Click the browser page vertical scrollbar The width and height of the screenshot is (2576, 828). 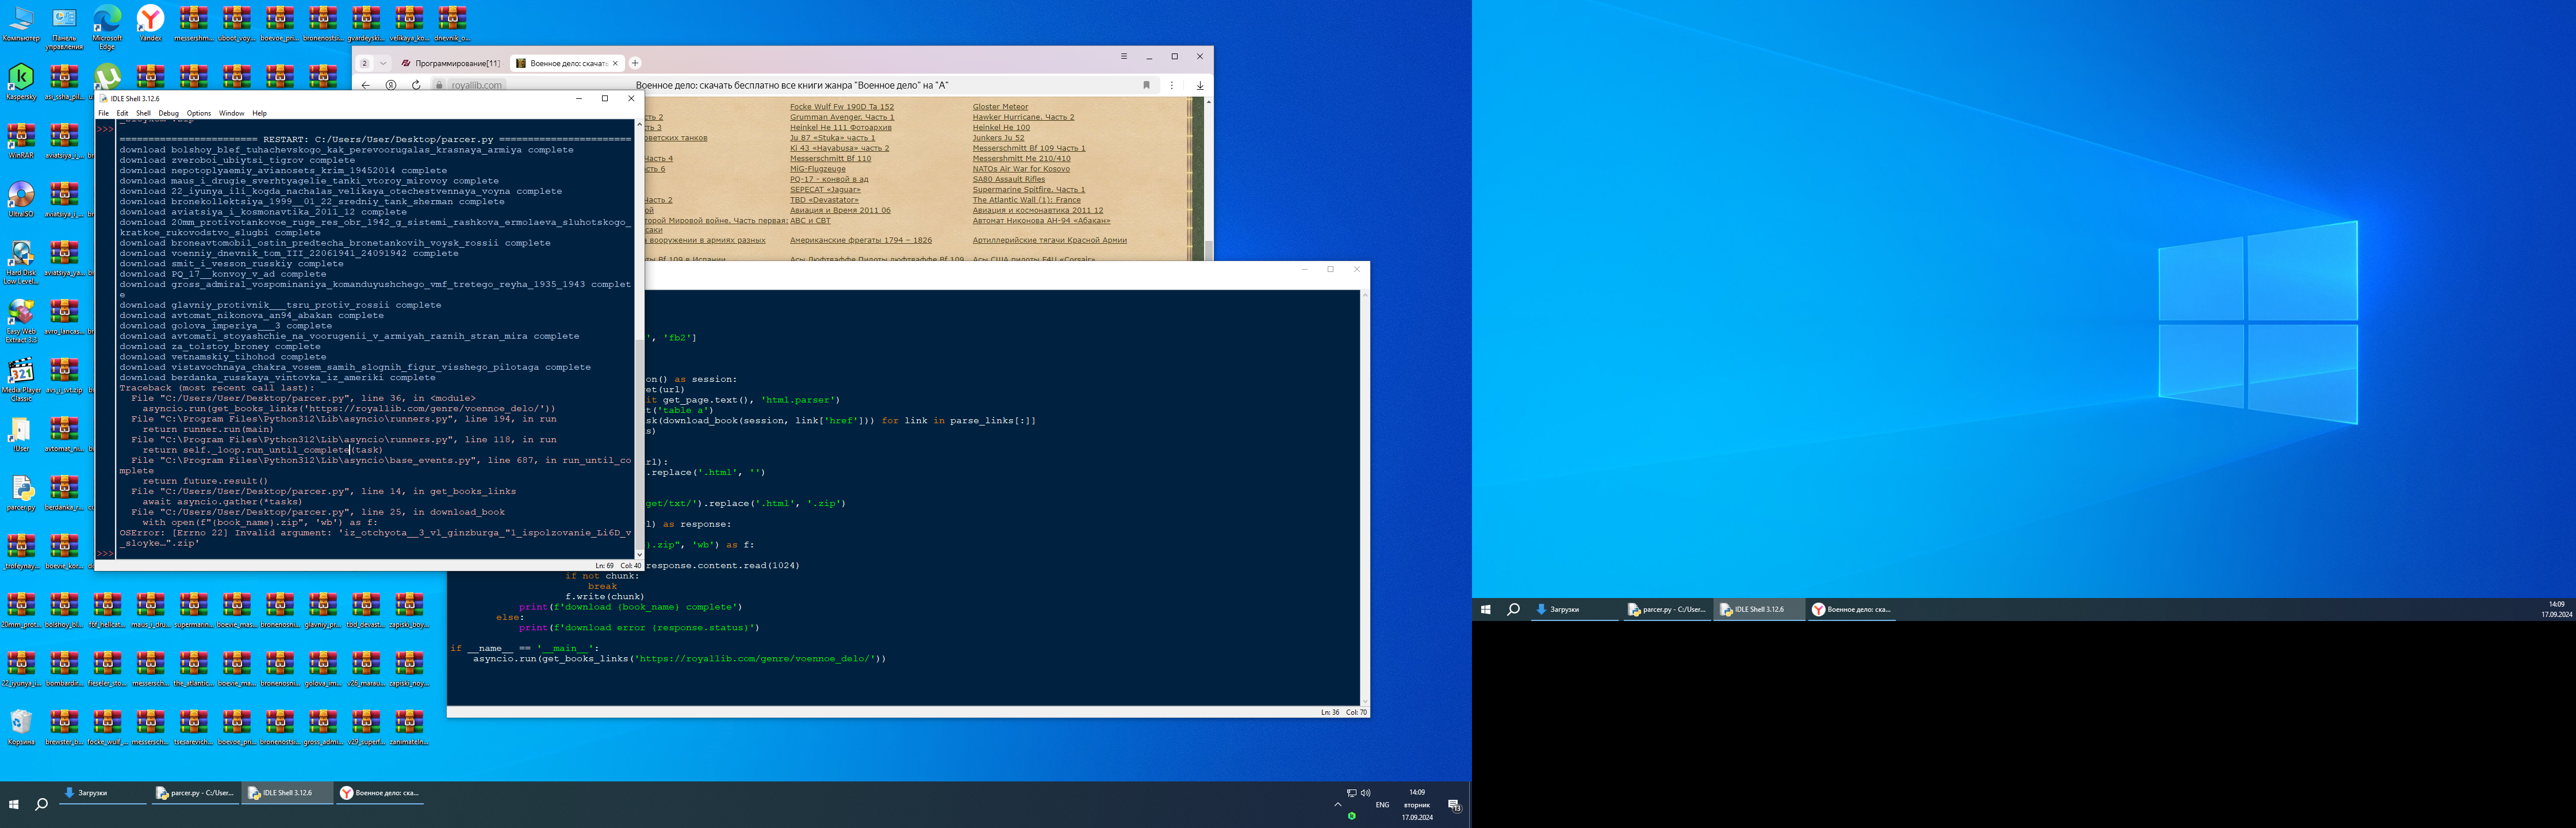click(x=1208, y=180)
